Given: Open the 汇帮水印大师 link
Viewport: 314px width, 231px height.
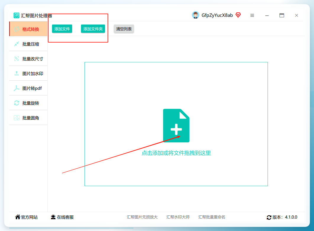Looking at the screenshot, I should point(178,217).
